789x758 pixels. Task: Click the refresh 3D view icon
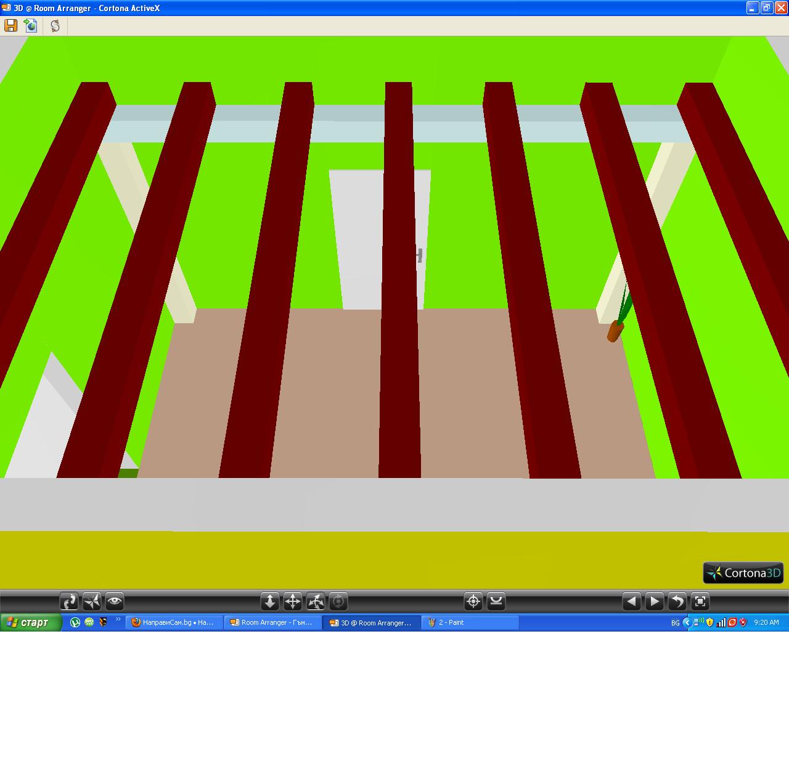tap(55, 25)
